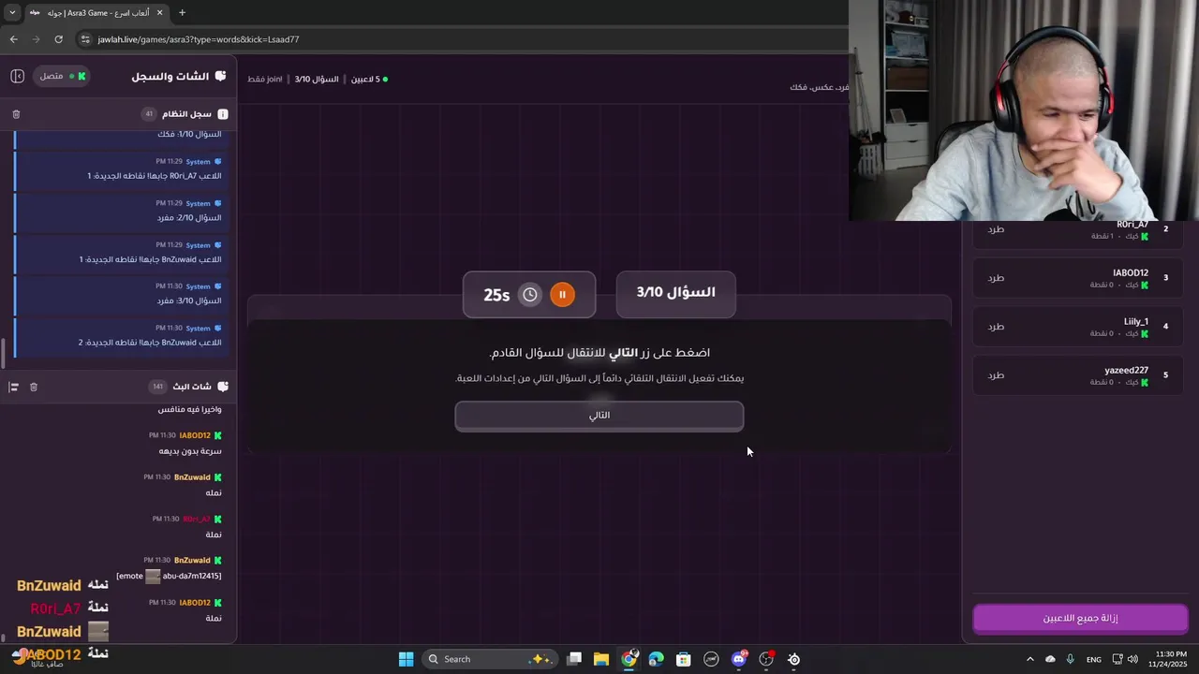Kick player Liily_1 with طرد
This screenshot has height=674, width=1199.
point(996,327)
